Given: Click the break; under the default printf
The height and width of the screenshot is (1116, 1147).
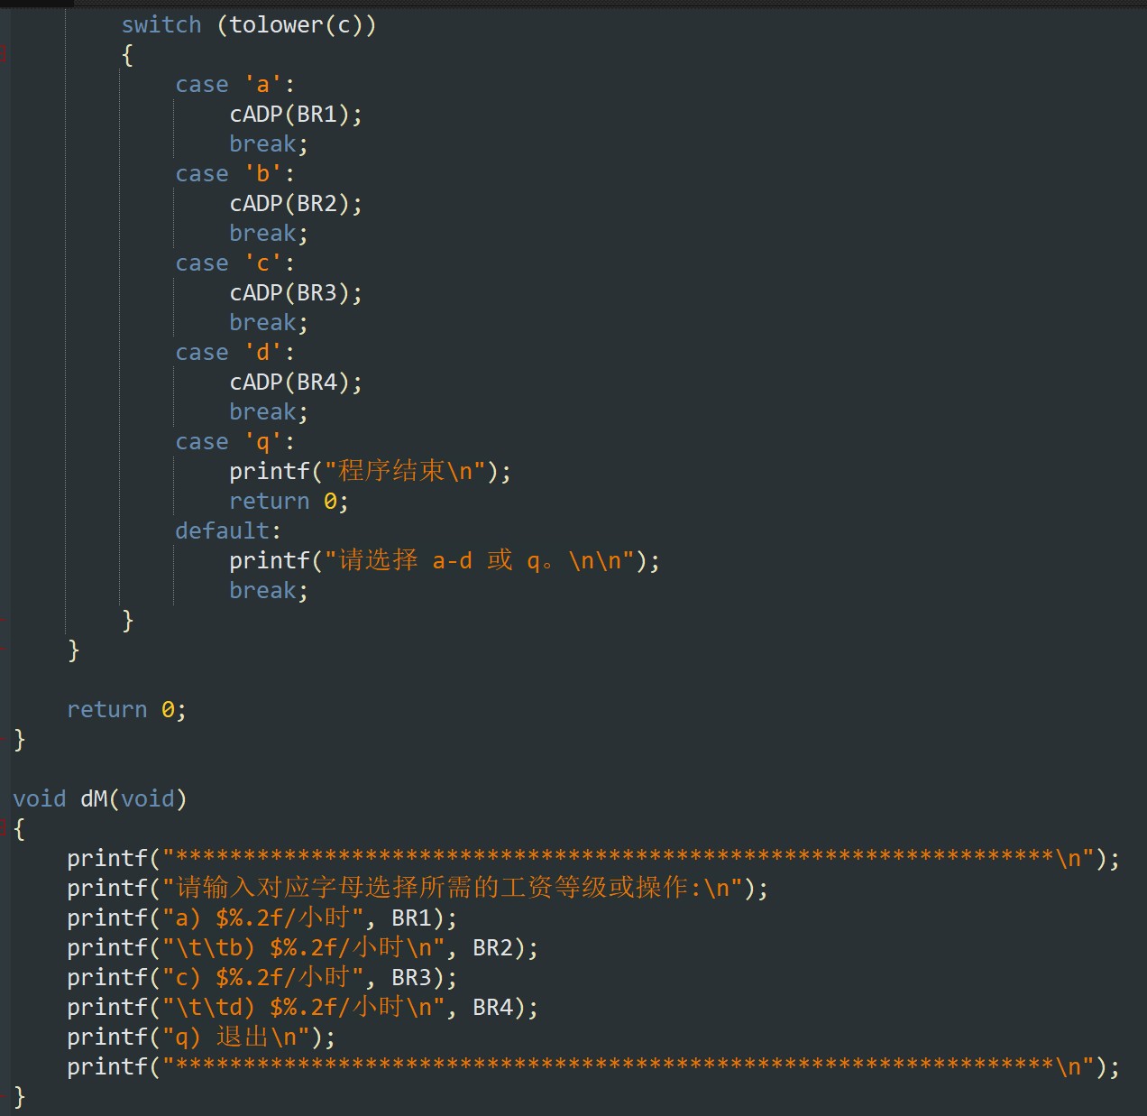Looking at the screenshot, I should coord(269,591).
